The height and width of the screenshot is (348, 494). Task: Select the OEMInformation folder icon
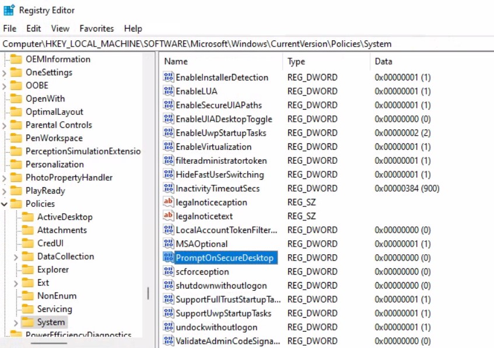tap(16, 59)
